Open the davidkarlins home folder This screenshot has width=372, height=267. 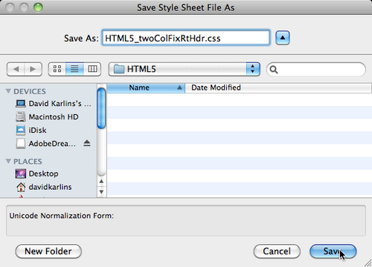pos(44,187)
